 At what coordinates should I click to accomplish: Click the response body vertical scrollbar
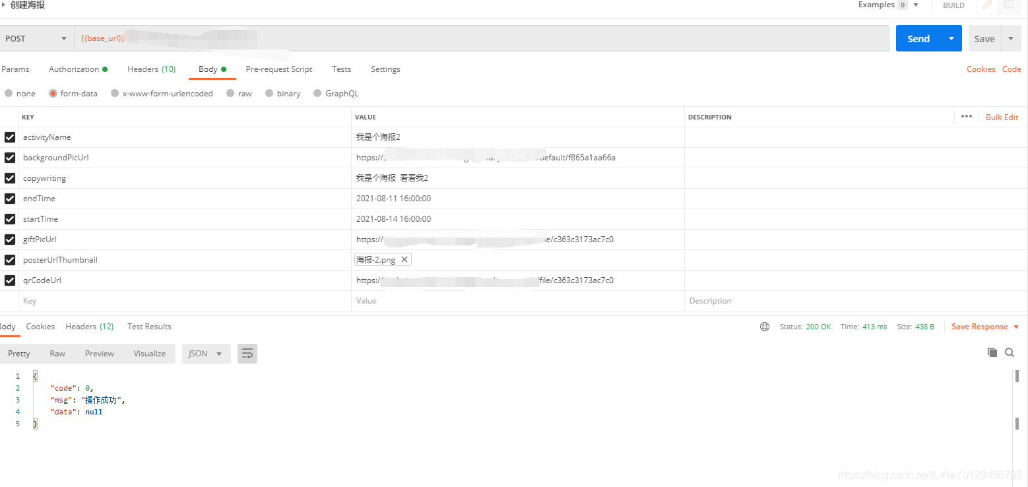tap(1017, 399)
